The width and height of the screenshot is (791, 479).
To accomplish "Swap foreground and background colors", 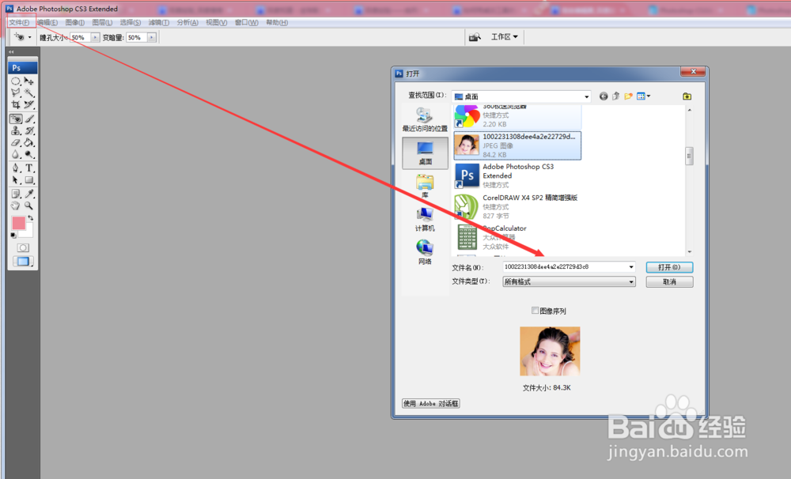I will pyautogui.click(x=30, y=218).
